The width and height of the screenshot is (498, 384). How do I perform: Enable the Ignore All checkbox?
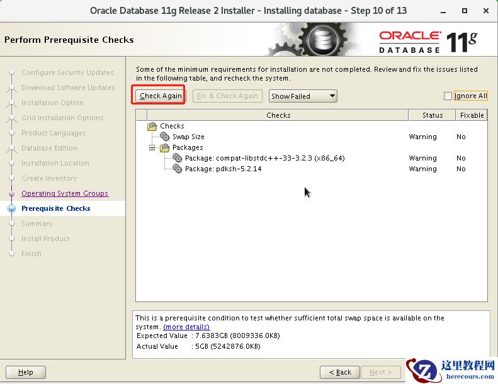[448, 96]
